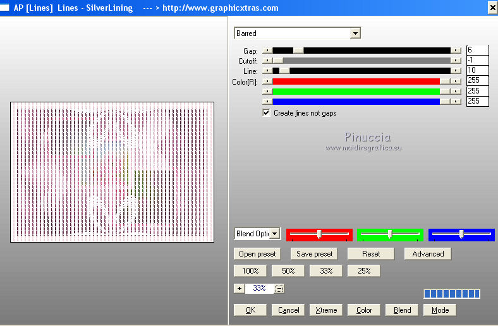
Task: Click the red Color slider right arrow
Action: pos(456,81)
